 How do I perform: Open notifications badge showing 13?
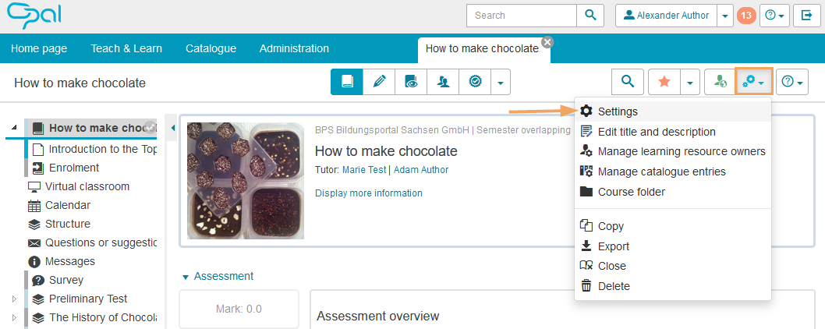[746, 16]
